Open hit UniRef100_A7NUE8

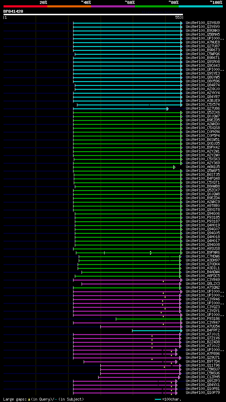pyautogui.click(x=203, y=42)
